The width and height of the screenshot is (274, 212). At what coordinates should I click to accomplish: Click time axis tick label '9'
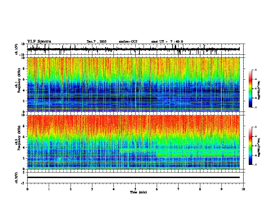point(221,189)
